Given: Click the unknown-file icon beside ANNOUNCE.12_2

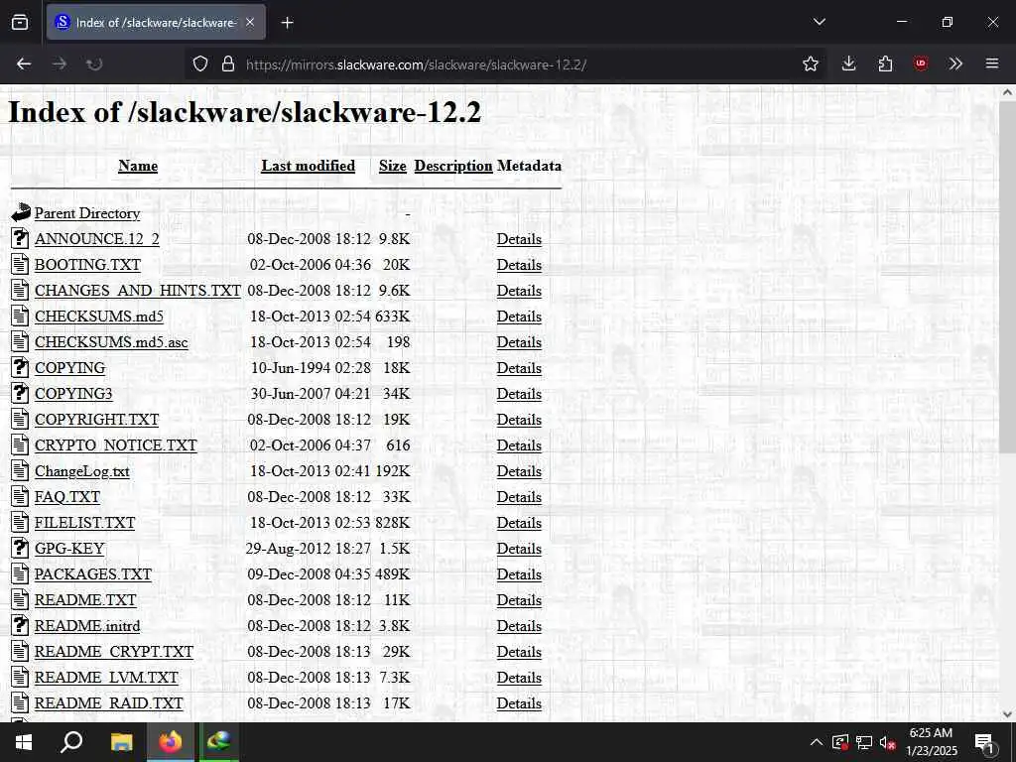Looking at the screenshot, I should coord(20,238).
